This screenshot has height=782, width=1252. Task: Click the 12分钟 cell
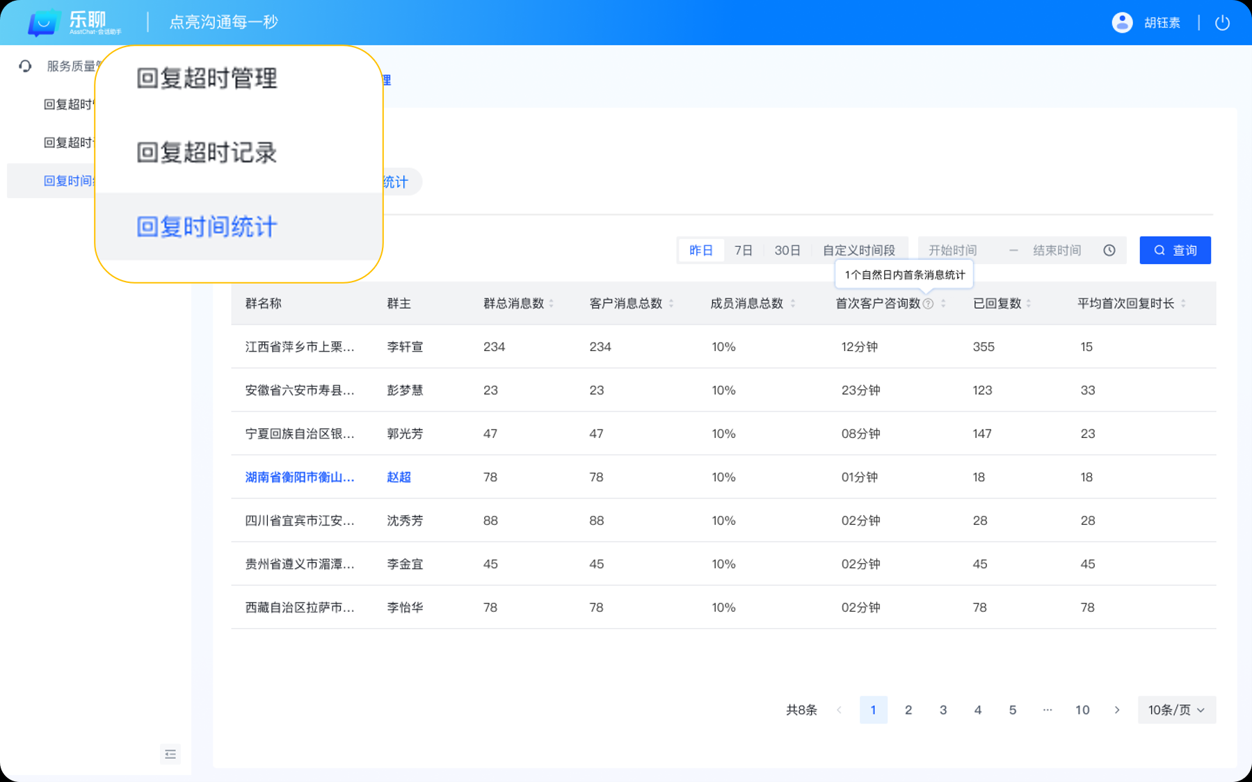(860, 347)
